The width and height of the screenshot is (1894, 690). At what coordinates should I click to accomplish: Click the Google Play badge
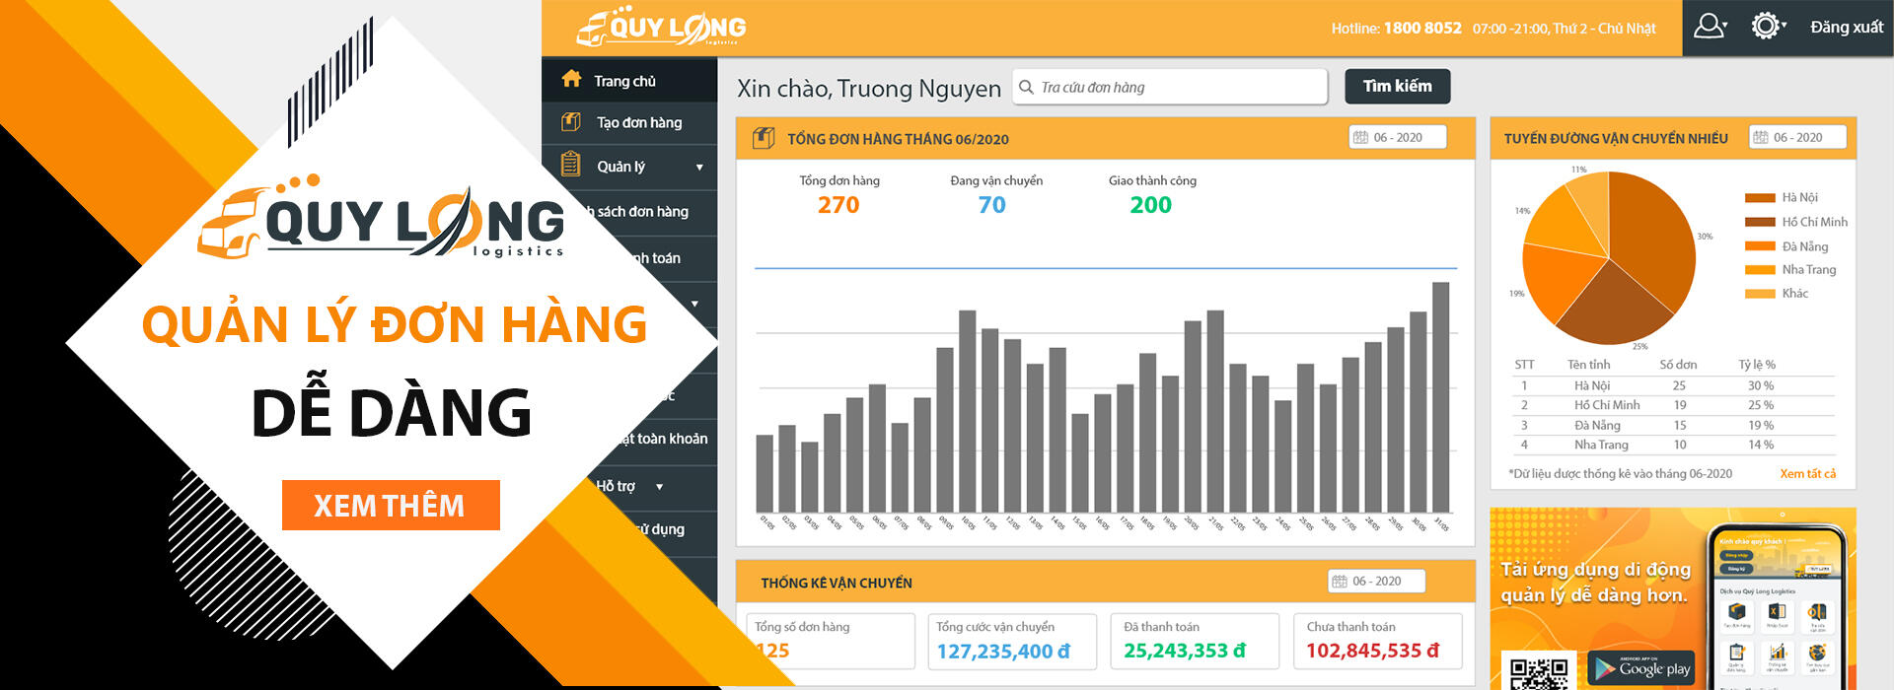(x=1641, y=668)
